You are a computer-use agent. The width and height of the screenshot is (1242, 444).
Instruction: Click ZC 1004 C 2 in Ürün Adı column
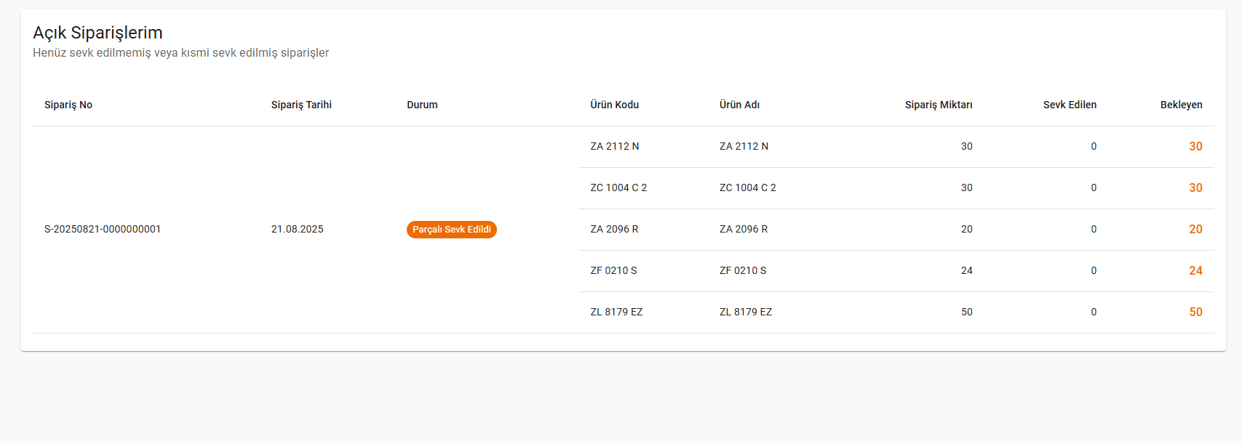click(x=747, y=187)
